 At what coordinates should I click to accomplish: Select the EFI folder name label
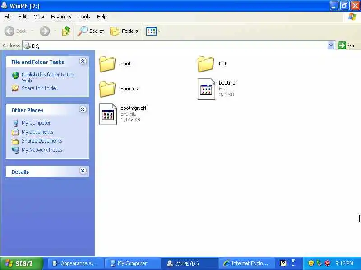pyautogui.click(x=222, y=63)
